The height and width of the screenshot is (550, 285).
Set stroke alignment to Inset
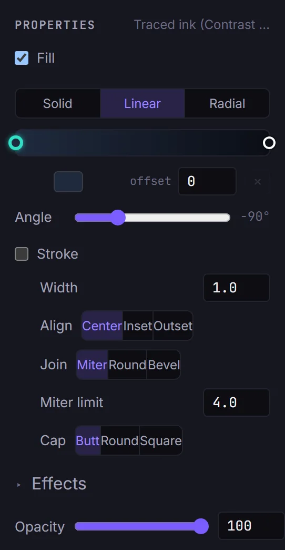point(138,326)
